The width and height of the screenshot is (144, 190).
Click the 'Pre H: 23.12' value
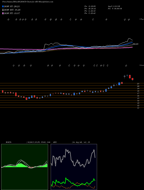[90, 9]
